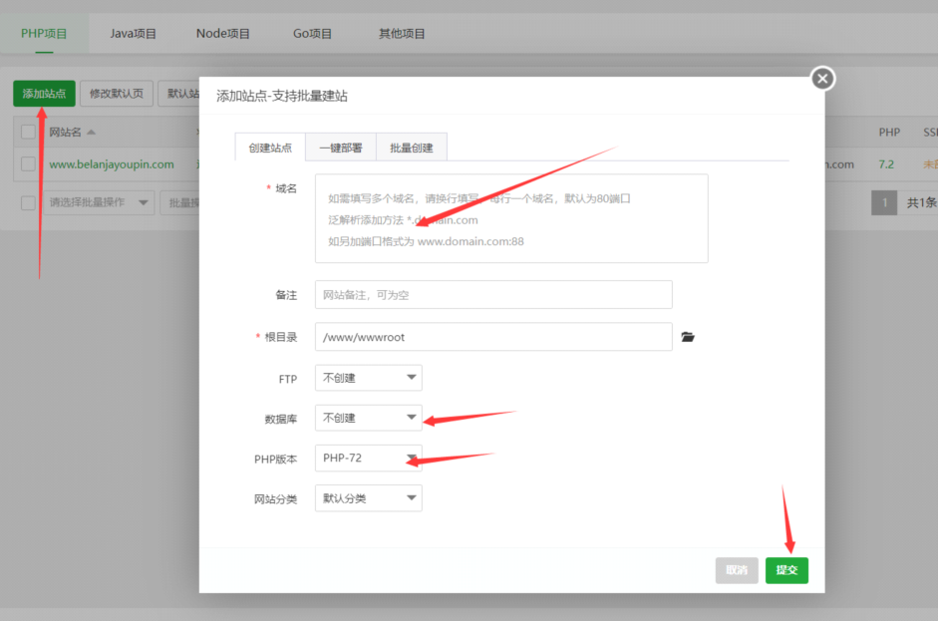The width and height of the screenshot is (940, 622).
Task: Switch to Node项目 tab
Action: click(x=223, y=34)
